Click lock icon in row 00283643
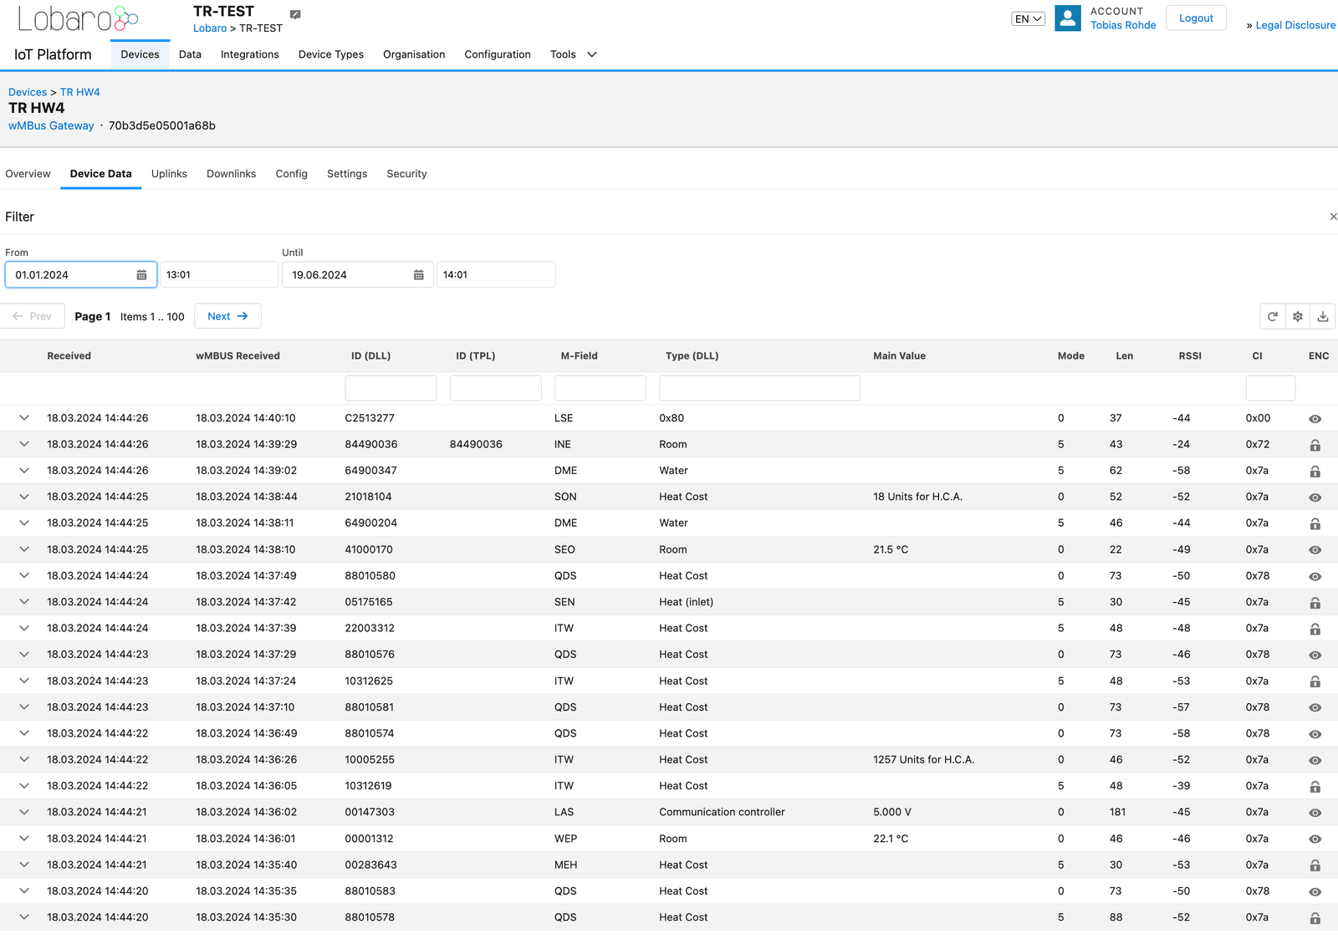Screen dimensions: 1338x939 pyautogui.click(x=1315, y=865)
